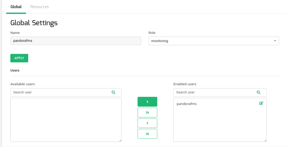Image resolution: width=287 pixels, height=147 pixels.
Task: Click inside the empty Available users listbox
Action: [x=66, y=120]
